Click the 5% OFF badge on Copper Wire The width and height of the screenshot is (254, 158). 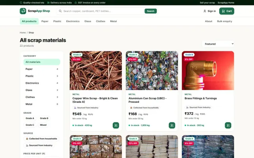pos(77,59)
